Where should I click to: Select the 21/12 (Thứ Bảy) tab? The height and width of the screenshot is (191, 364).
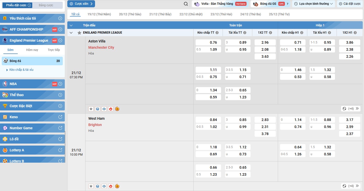(160, 14)
